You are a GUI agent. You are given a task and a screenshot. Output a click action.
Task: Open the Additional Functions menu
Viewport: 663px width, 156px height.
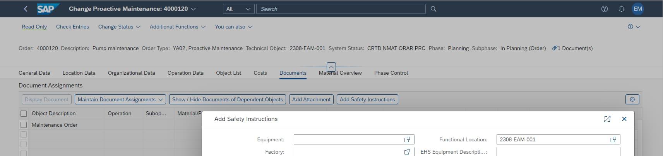point(178,27)
